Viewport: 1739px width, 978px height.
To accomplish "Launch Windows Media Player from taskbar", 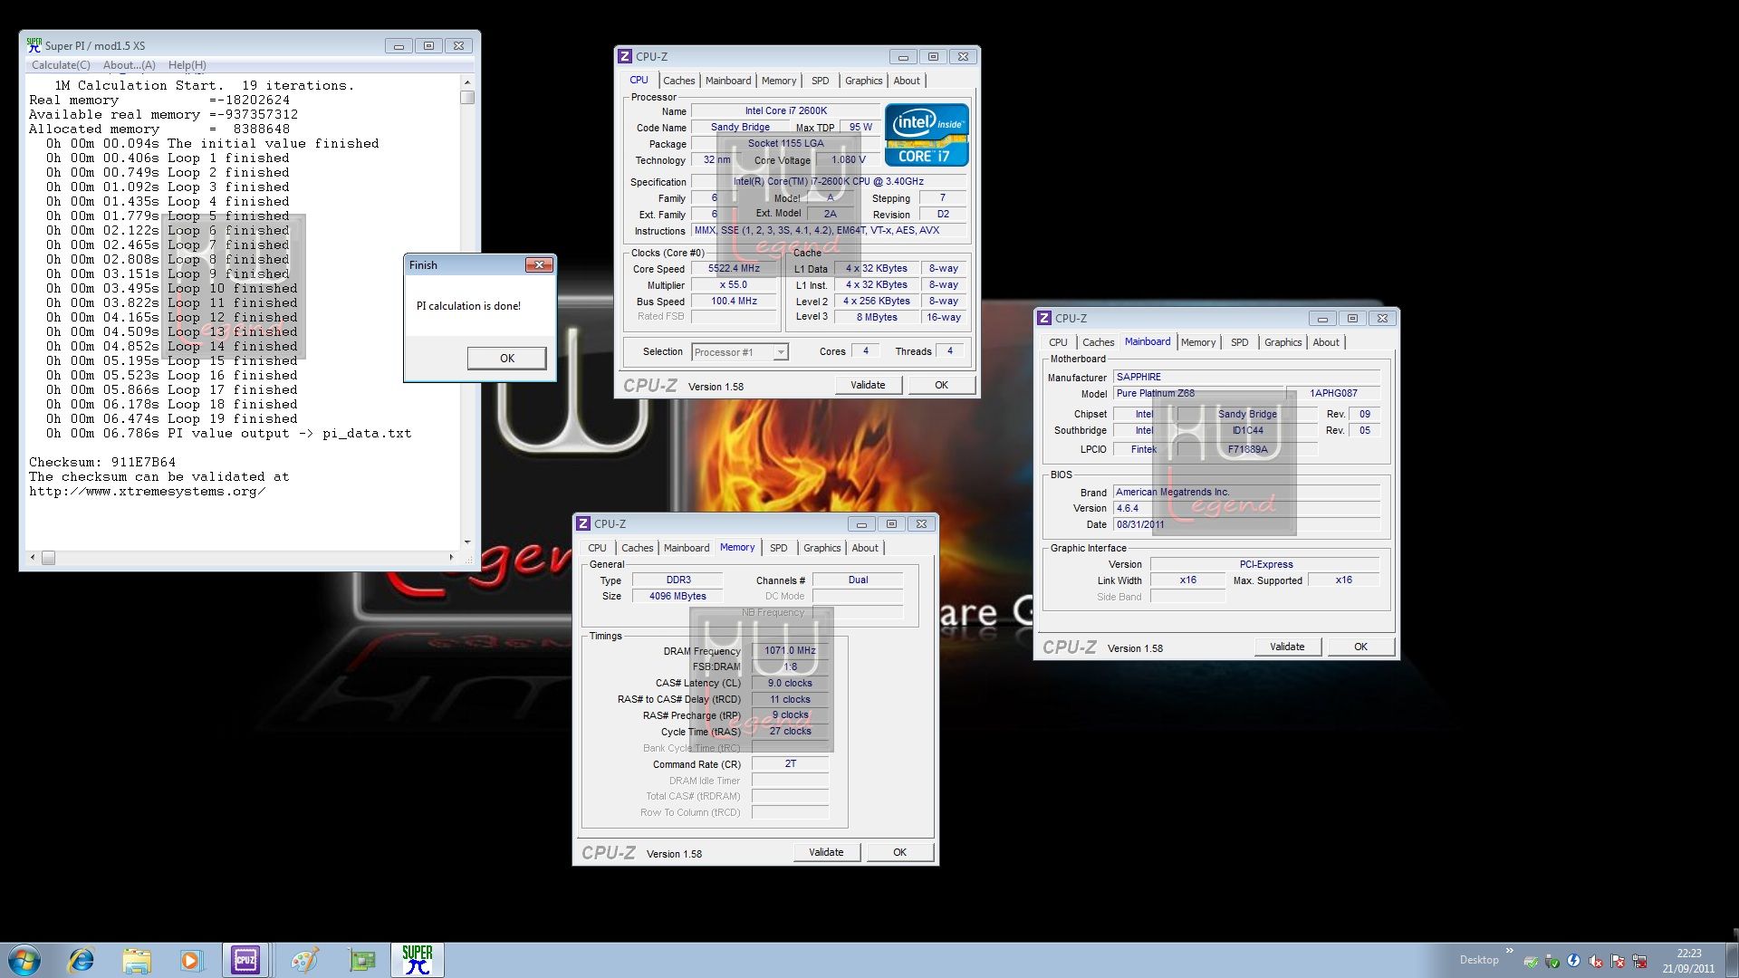I will click(191, 960).
